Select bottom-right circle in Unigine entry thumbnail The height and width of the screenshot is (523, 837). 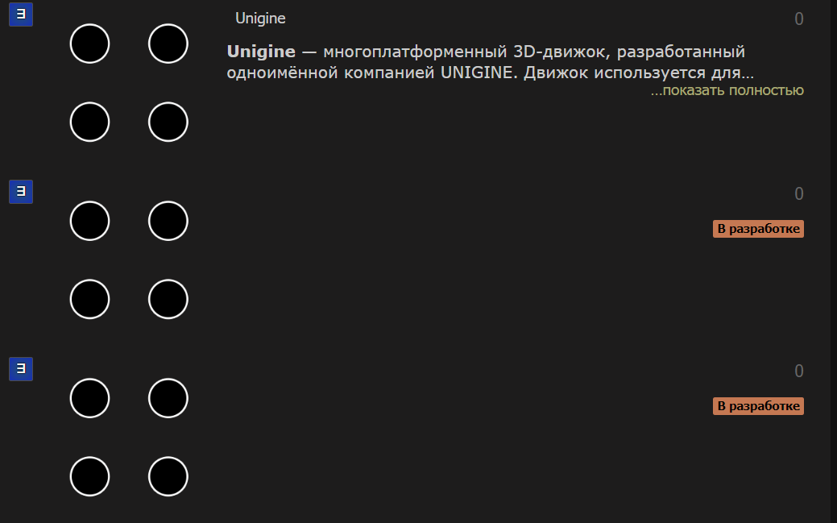click(x=168, y=122)
